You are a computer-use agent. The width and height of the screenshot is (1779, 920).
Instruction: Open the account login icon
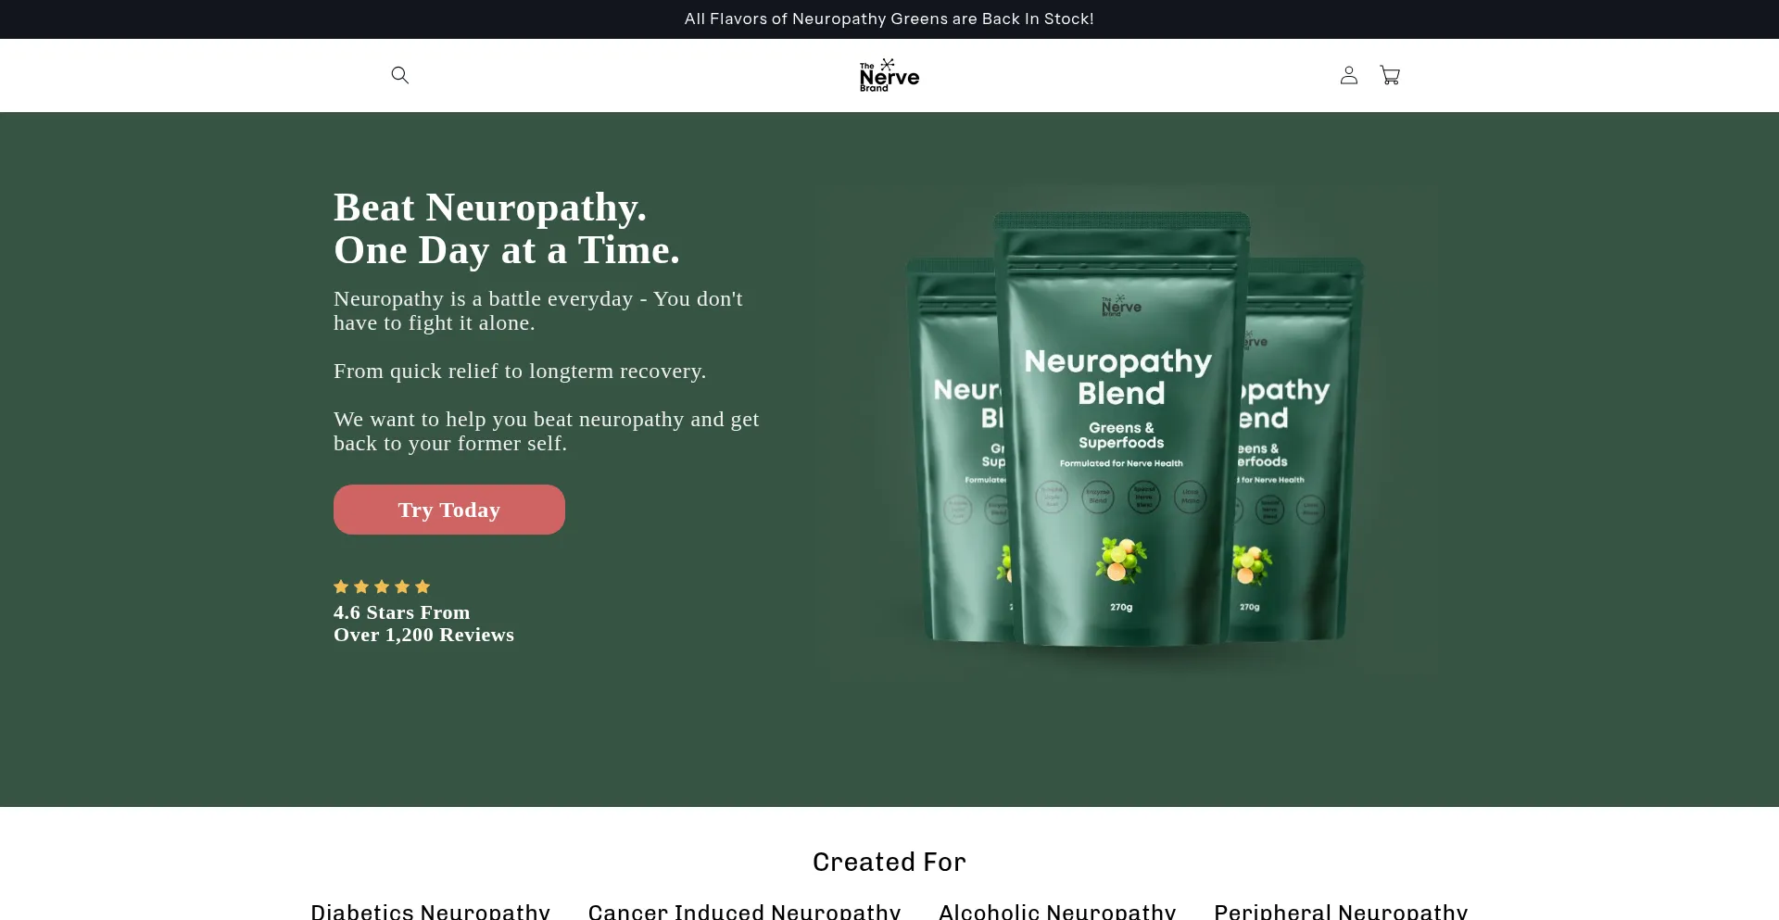(x=1349, y=75)
